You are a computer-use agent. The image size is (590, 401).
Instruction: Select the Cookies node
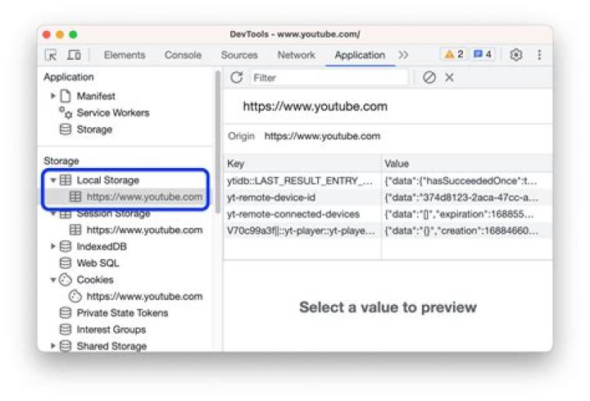click(x=95, y=280)
